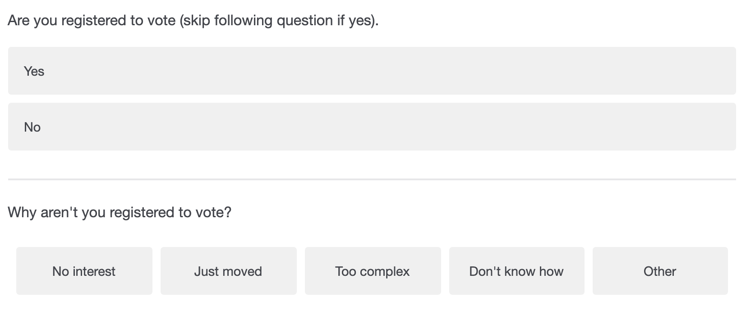
Task: Indicate you Don't know how to register
Action: (516, 271)
